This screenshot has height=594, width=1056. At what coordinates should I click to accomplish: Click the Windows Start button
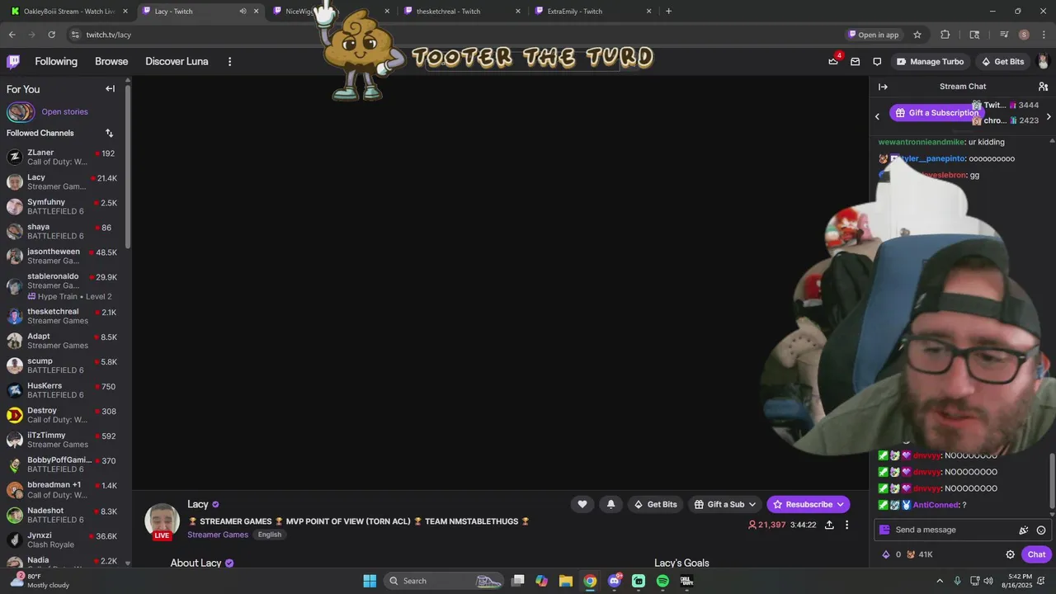point(370,581)
